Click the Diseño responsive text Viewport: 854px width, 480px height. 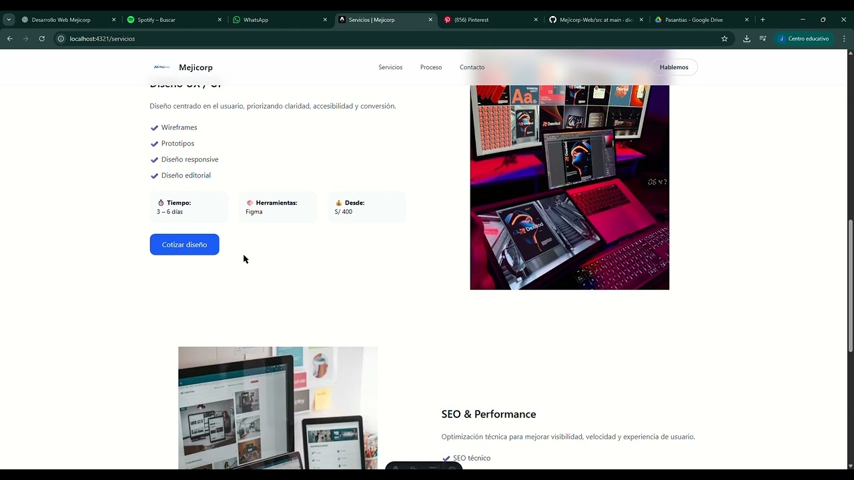(189, 159)
